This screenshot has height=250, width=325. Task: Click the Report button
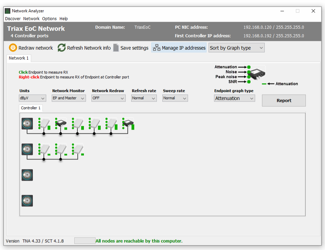284,100
